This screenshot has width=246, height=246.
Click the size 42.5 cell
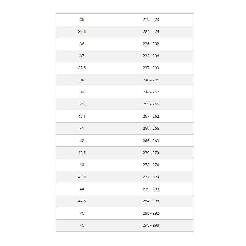tap(82, 153)
